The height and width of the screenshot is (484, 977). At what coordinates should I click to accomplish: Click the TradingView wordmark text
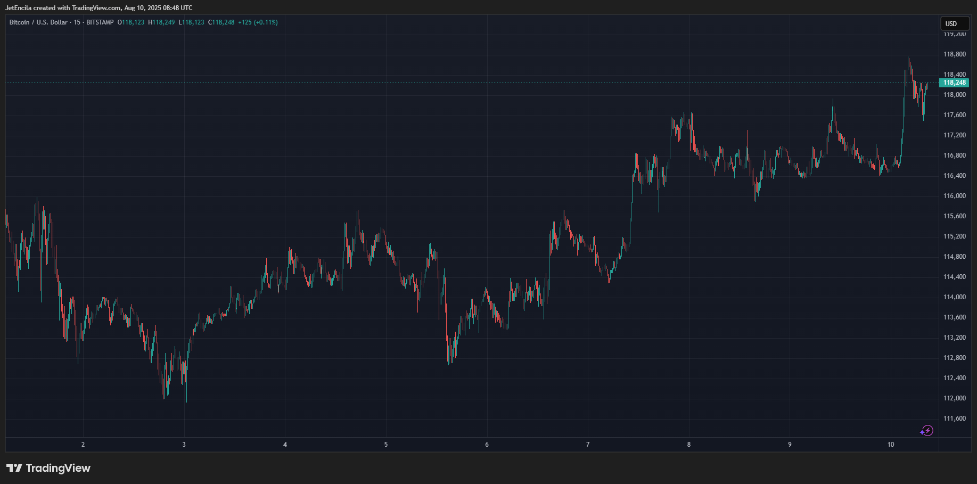tap(58, 468)
